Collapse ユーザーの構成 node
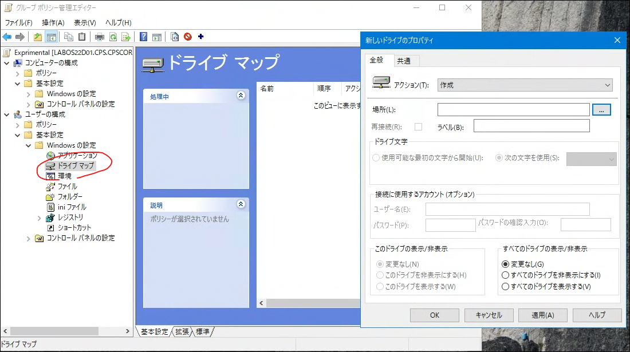The width and height of the screenshot is (630, 352). pos(7,115)
